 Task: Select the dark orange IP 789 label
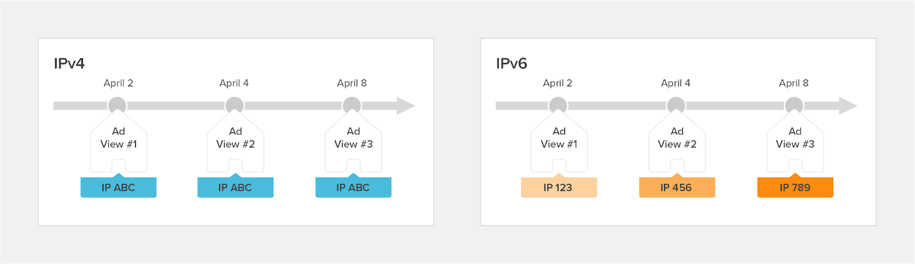(795, 187)
